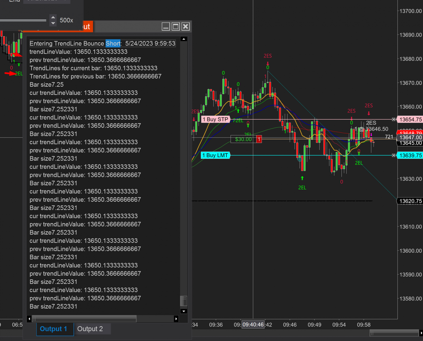Click the Output window vertical scrollbar thumb
Viewport: 423px width, 341px height.
pos(184,301)
